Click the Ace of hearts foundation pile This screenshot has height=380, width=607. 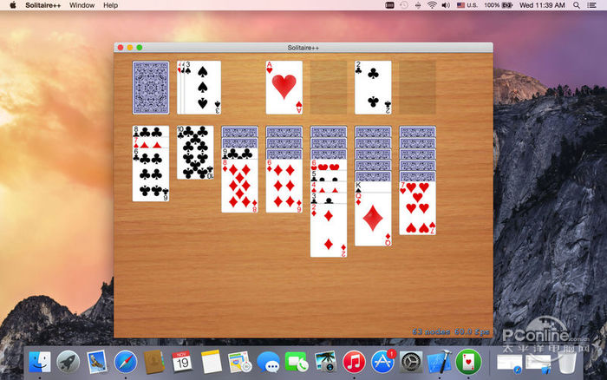(x=284, y=88)
